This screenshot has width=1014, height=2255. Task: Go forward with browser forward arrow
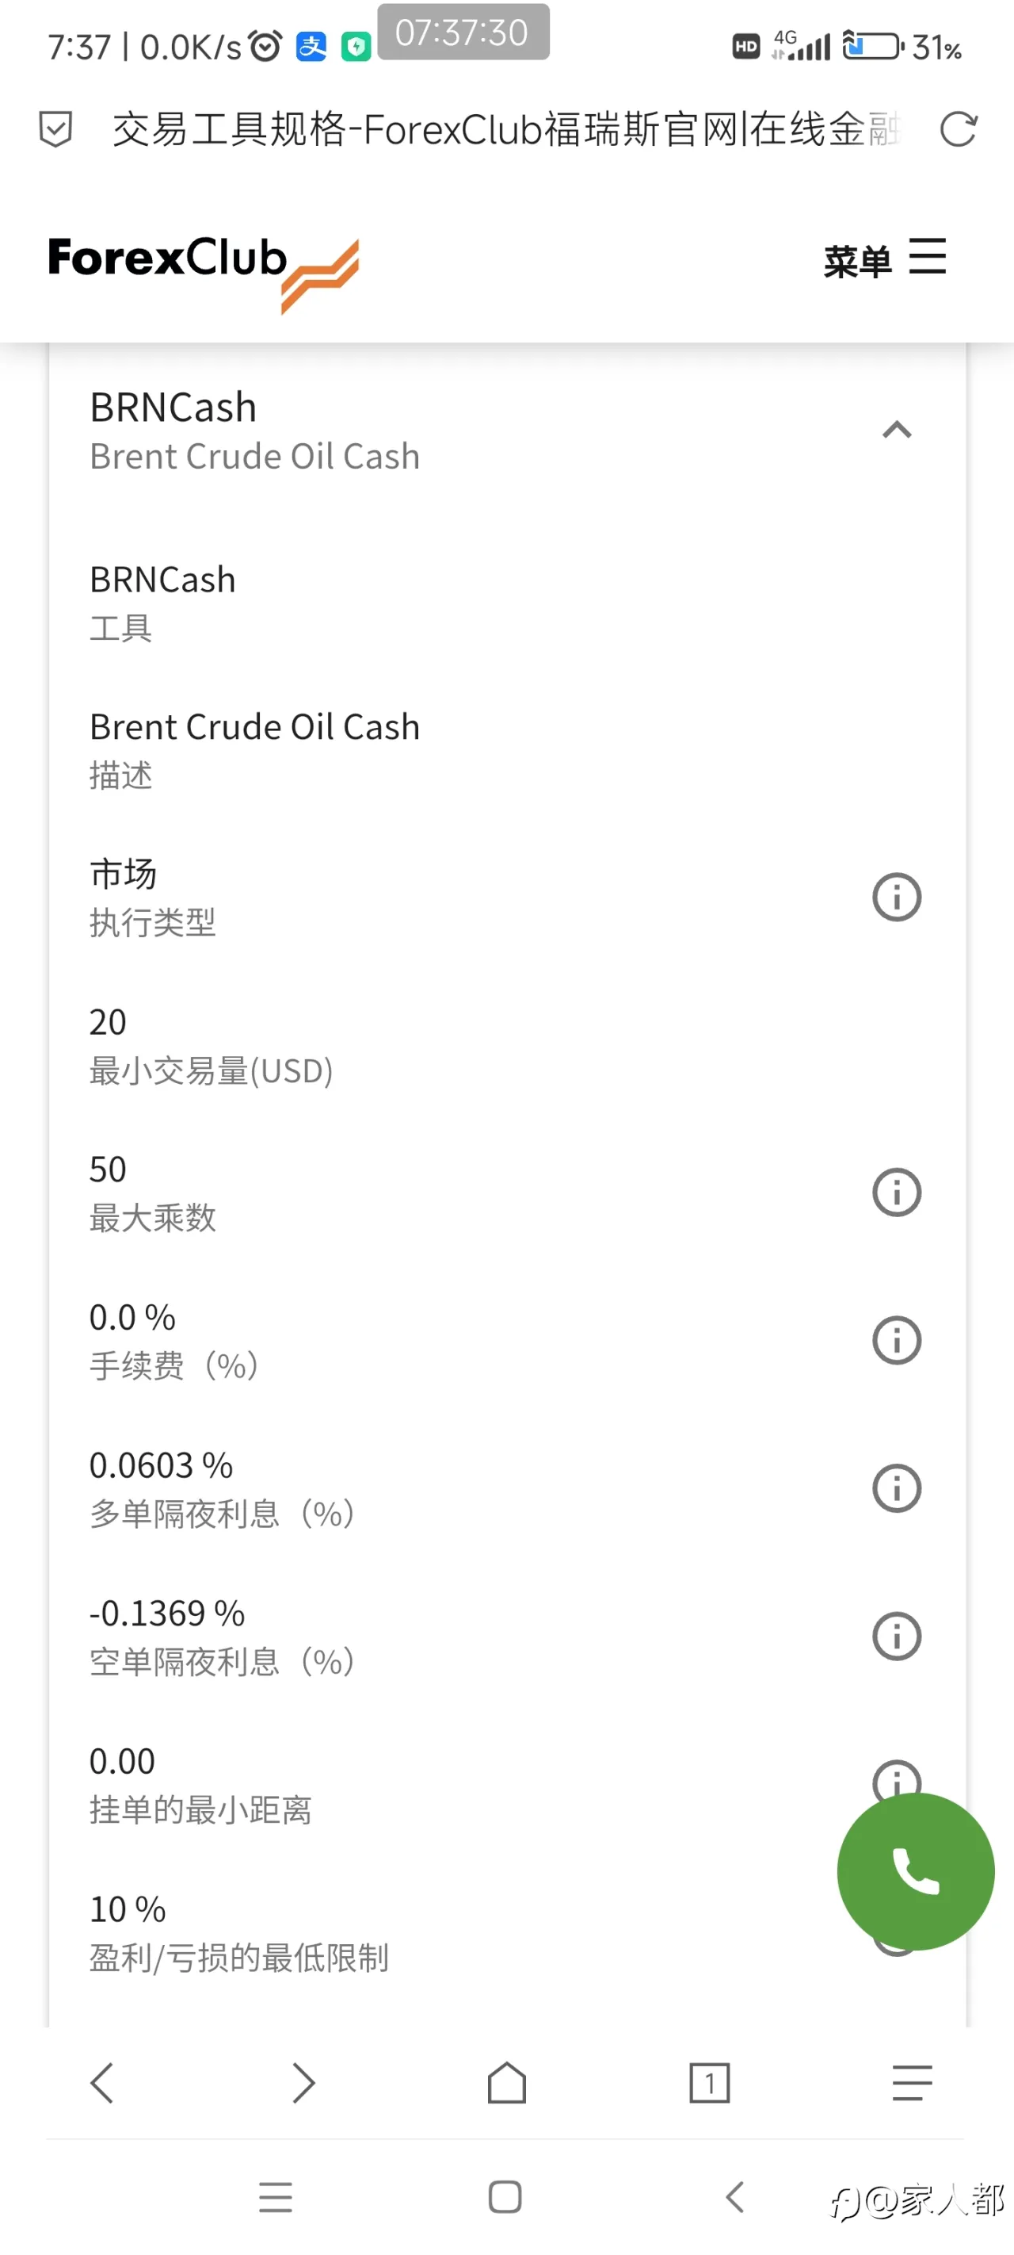(303, 2083)
